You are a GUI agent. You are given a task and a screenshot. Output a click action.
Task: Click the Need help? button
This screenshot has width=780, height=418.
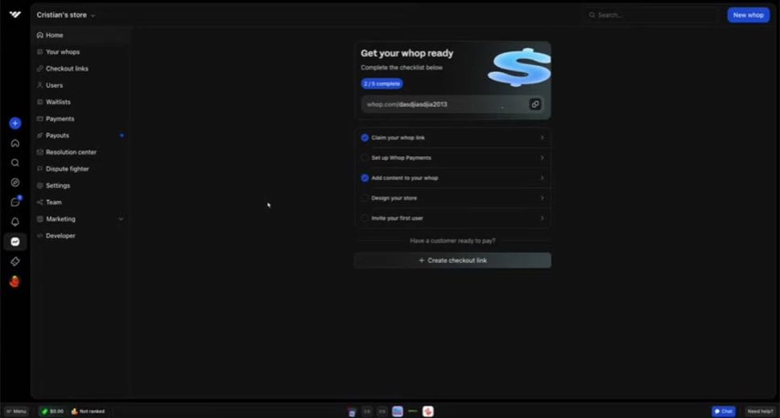[760, 412]
